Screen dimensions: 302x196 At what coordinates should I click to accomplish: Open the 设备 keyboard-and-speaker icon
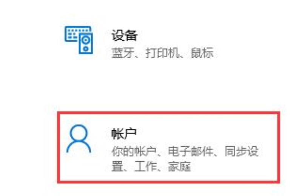pos(79,40)
